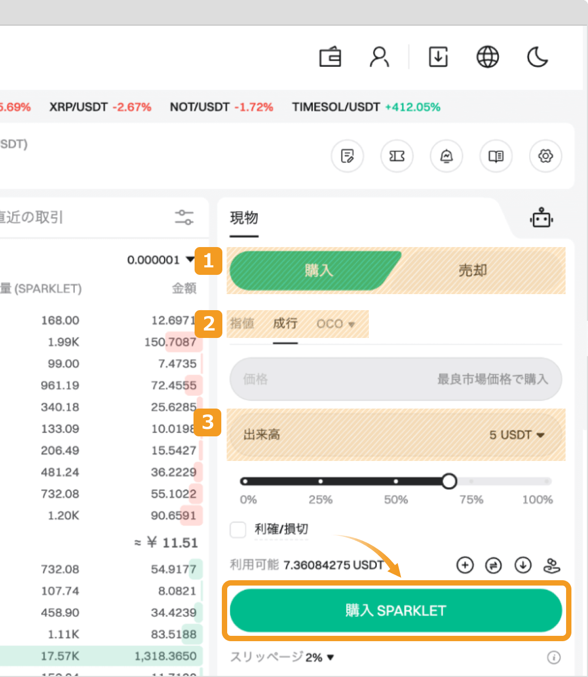Open the trading bot robot icon

(x=542, y=218)
